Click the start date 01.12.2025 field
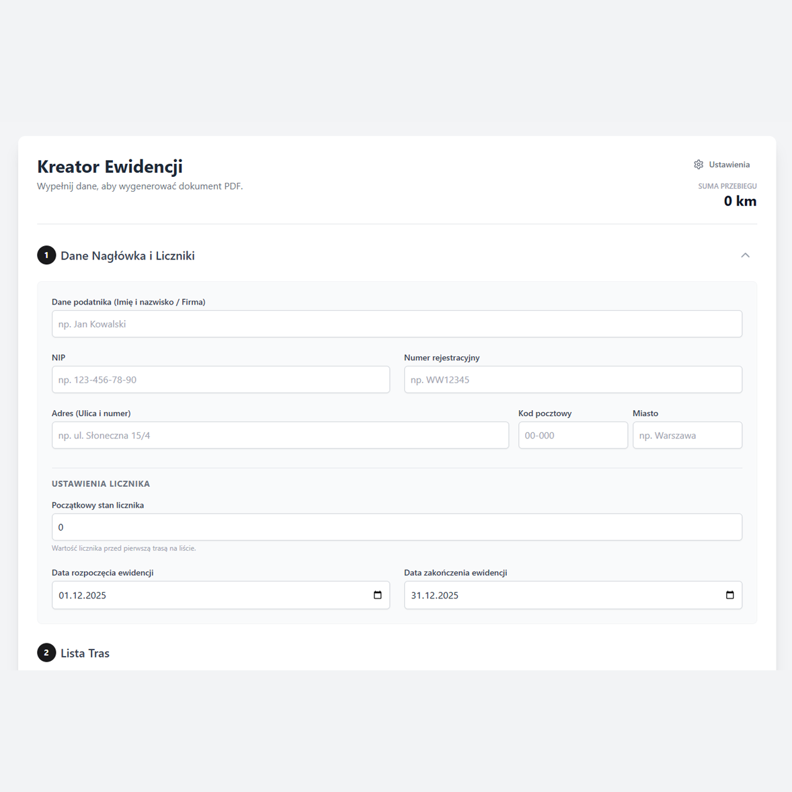792x792 pixels. click(202, 595)
